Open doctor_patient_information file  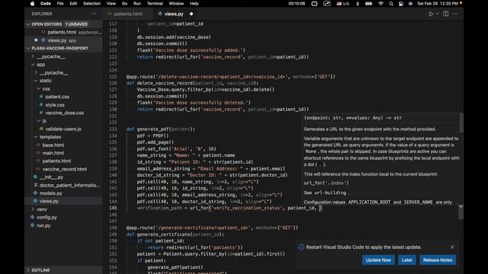coord(69,185)
